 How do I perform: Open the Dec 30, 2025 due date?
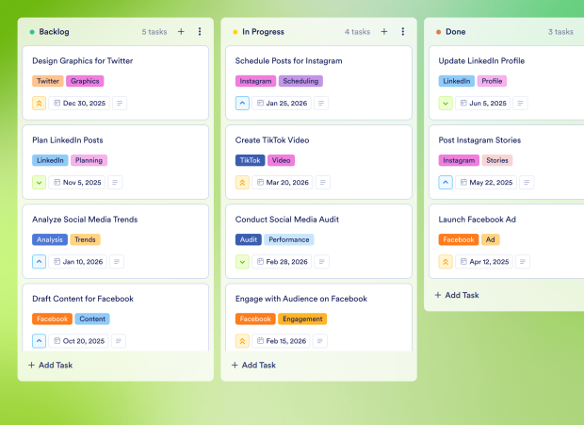coord(80,103)
